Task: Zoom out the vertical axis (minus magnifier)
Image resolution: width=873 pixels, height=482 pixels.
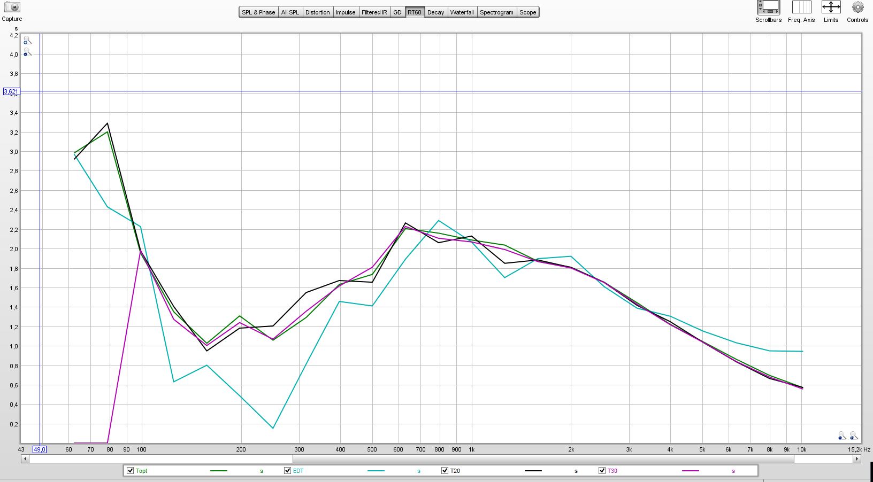Action: [27, 52]
